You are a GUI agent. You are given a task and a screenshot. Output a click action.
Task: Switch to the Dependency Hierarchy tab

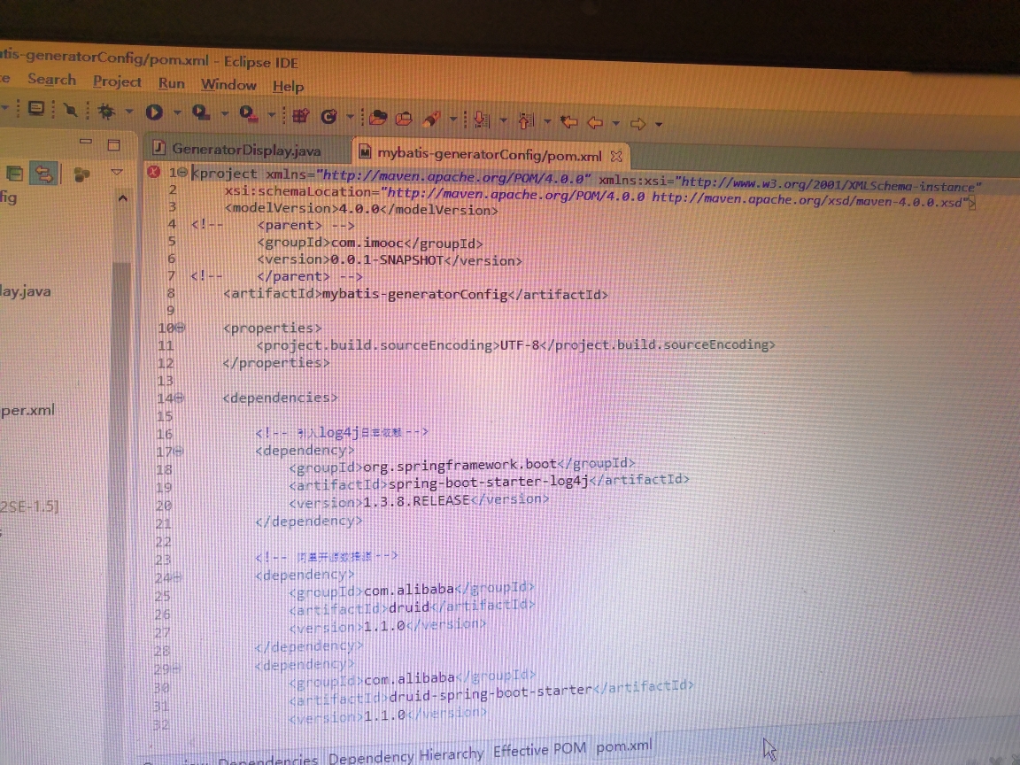tap(406, 756)
